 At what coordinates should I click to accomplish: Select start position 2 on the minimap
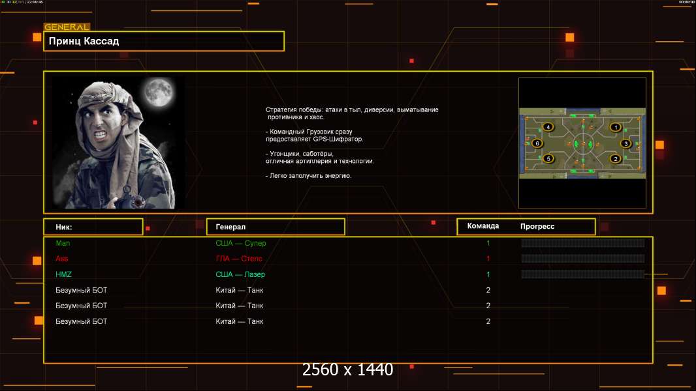(x=615, y=158)
